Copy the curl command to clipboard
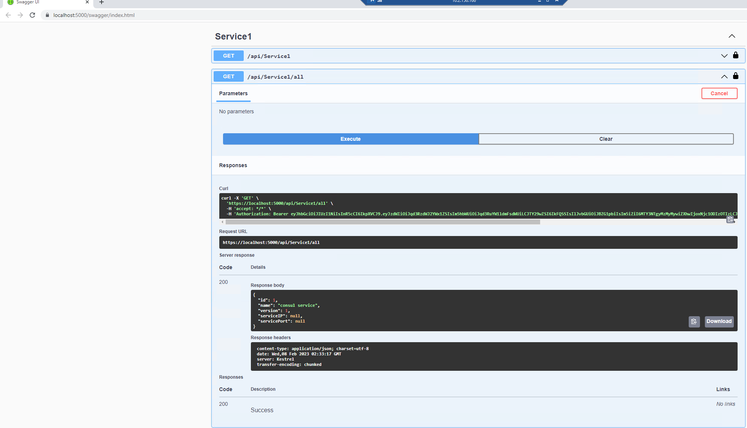Screen dimensions: 747x428 [730, 220]
